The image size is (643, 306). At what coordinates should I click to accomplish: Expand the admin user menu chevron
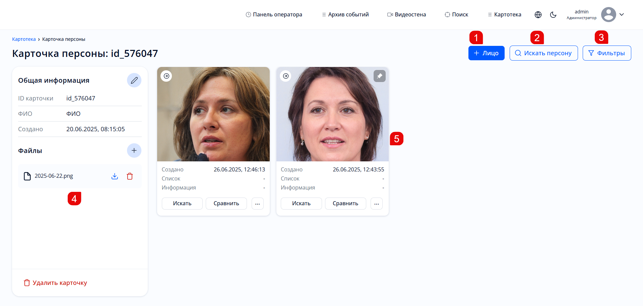[x=622, y=15]
